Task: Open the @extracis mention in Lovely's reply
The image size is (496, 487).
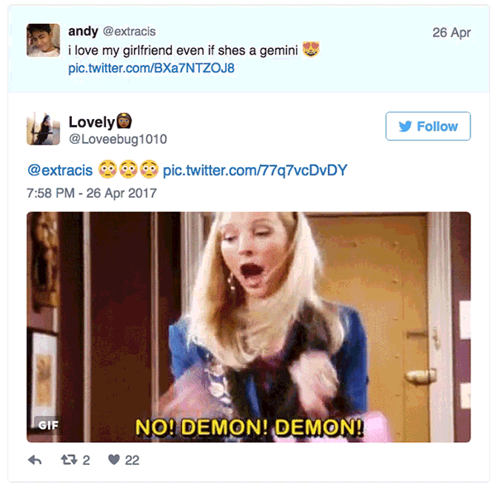Action: click(x=60, y=170)
